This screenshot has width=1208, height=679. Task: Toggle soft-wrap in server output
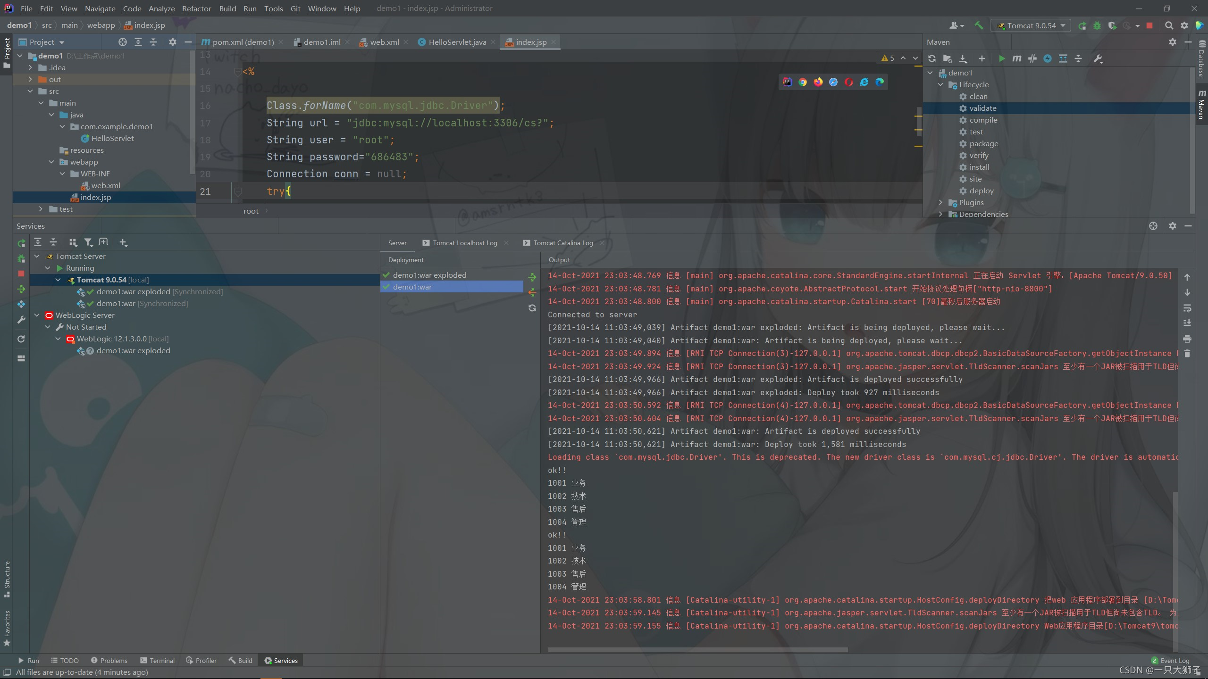coord(1187,308)
